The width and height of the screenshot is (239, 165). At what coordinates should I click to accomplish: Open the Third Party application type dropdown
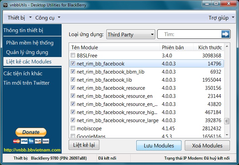point(131,34)
